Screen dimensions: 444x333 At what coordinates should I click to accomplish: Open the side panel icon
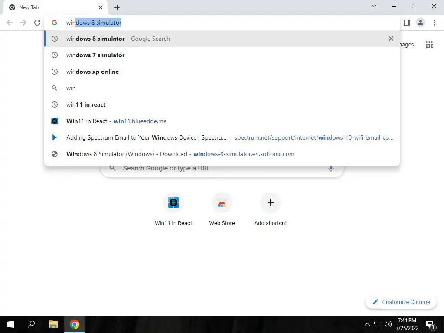click(407, 23)
